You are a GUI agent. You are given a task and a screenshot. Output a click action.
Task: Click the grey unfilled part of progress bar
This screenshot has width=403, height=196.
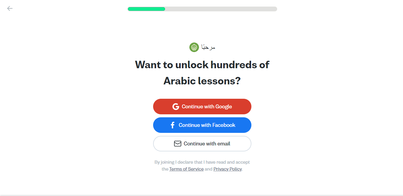pos(221,9)
